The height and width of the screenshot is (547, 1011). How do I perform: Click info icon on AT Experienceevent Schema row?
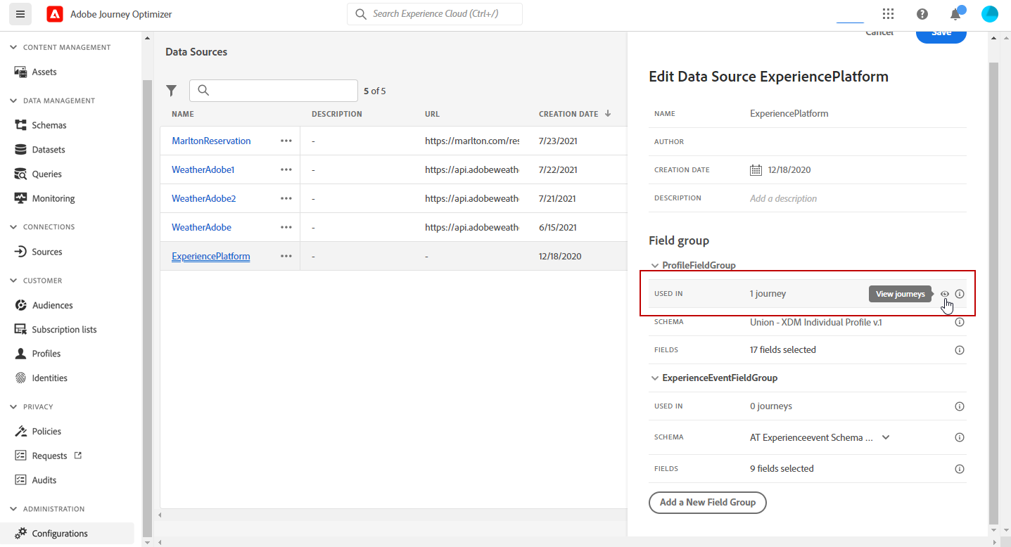click(x=960, y=437)
